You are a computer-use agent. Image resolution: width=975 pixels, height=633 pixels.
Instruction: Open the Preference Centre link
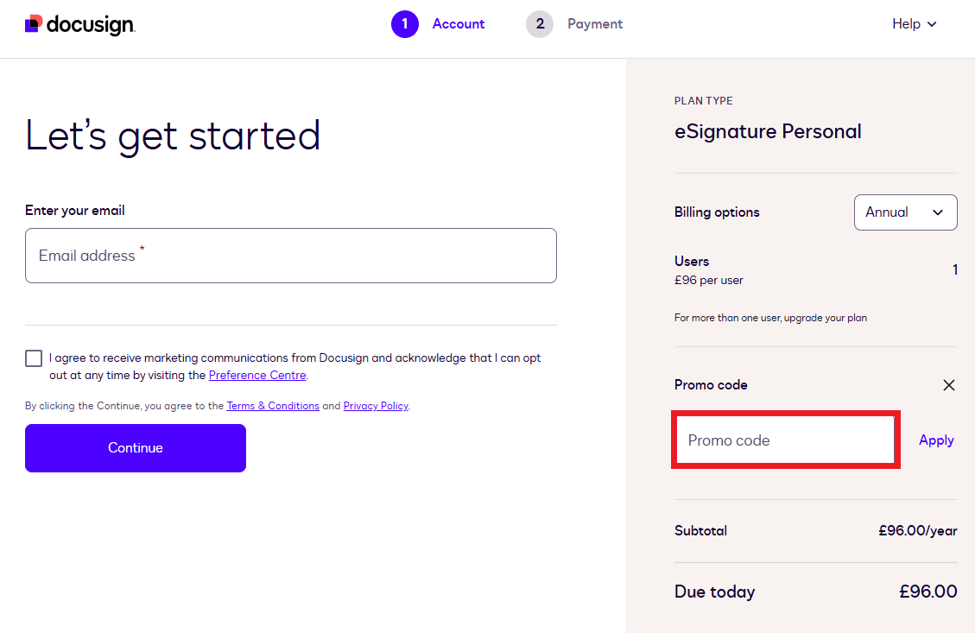click(256, 375)
